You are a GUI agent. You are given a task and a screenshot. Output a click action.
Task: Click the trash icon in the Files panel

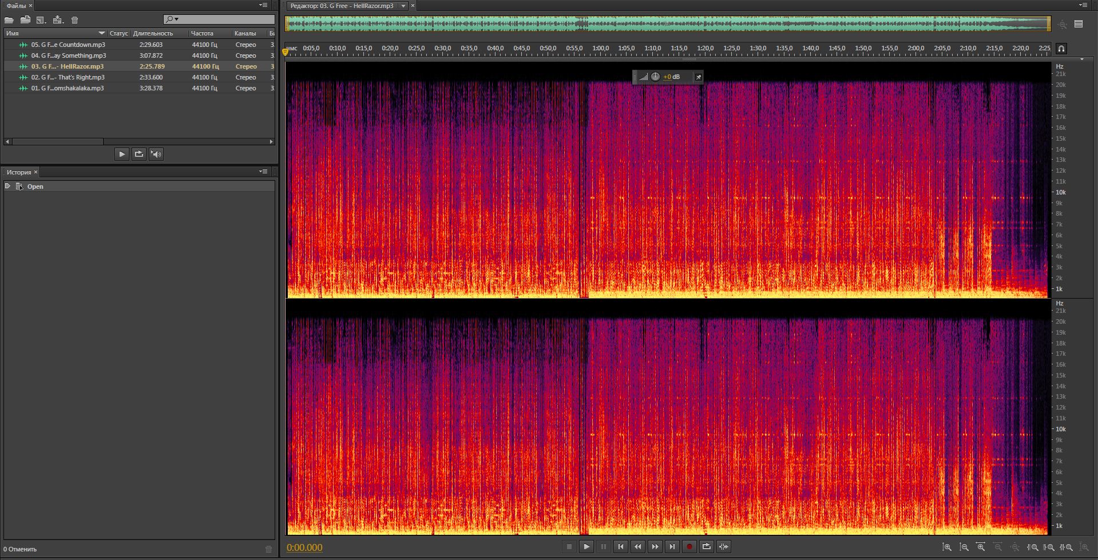click(74, 20)
